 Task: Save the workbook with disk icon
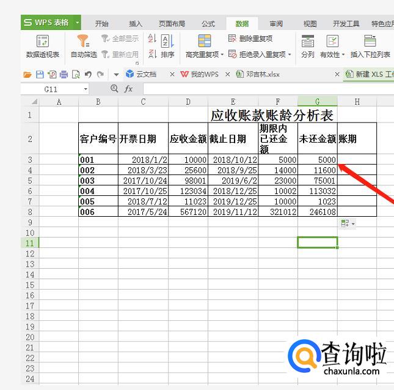[40, 75]
